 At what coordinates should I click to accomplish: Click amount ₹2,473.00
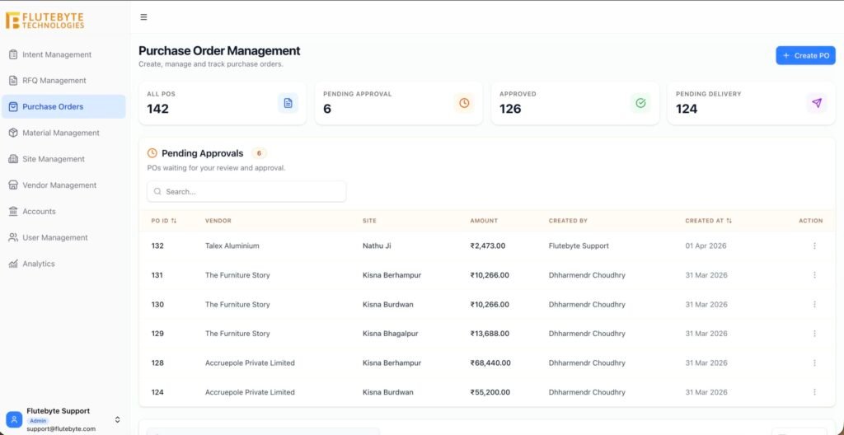pyautogui.click(x=488, y=246)
